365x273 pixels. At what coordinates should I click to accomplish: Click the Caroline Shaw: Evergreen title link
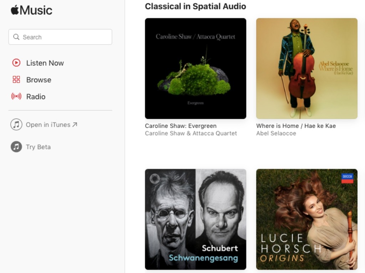pos(181,126)
